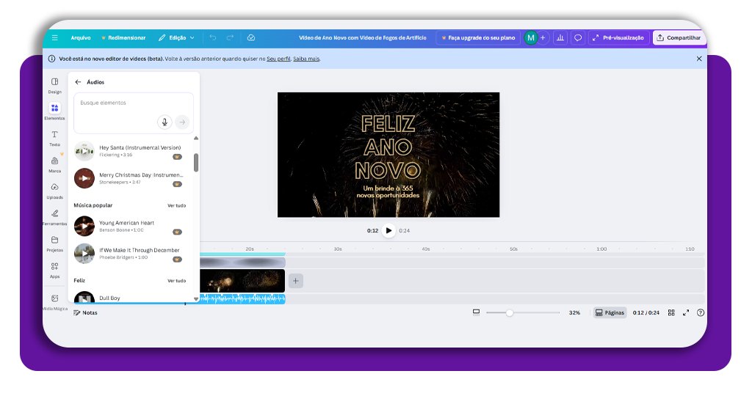Open the Uploads sidebar tab

click(54, 191)
